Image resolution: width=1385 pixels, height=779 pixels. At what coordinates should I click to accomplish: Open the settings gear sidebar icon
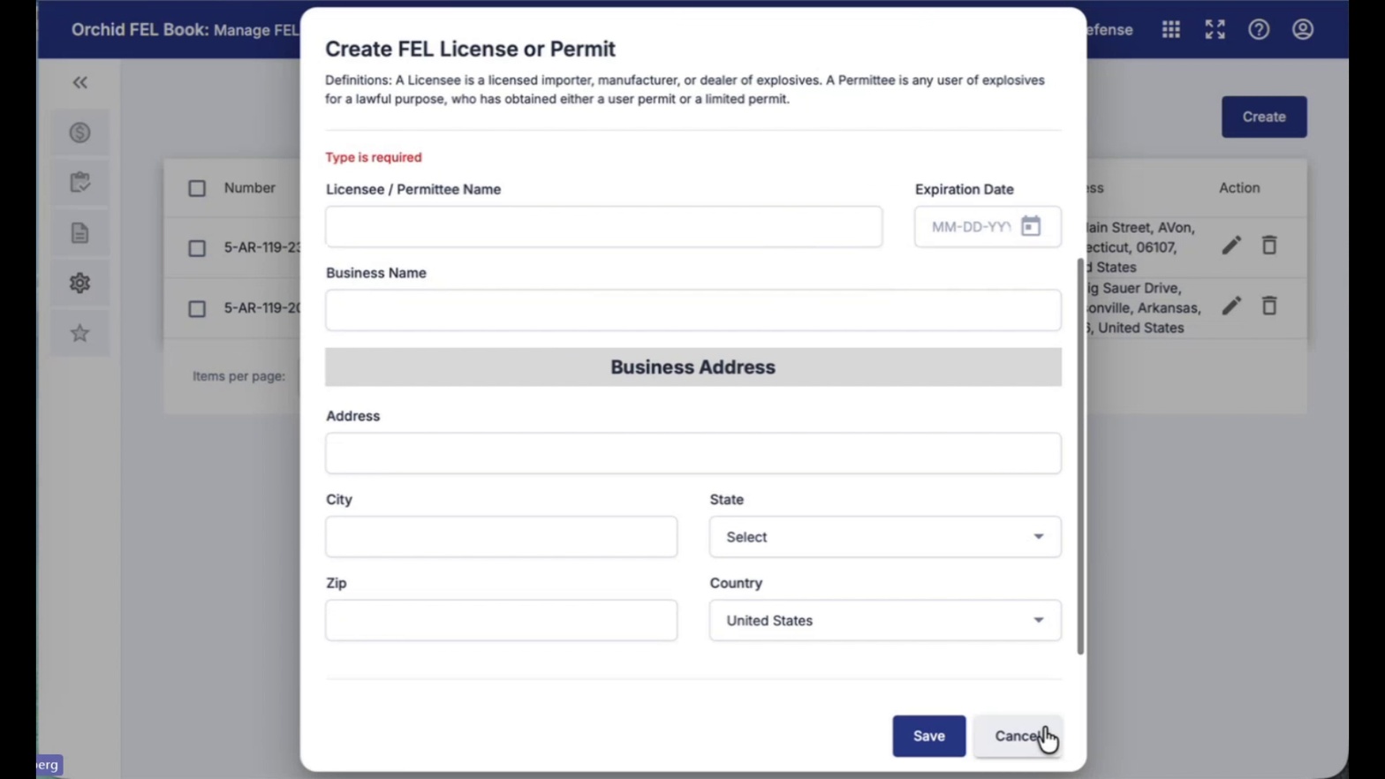80,283
